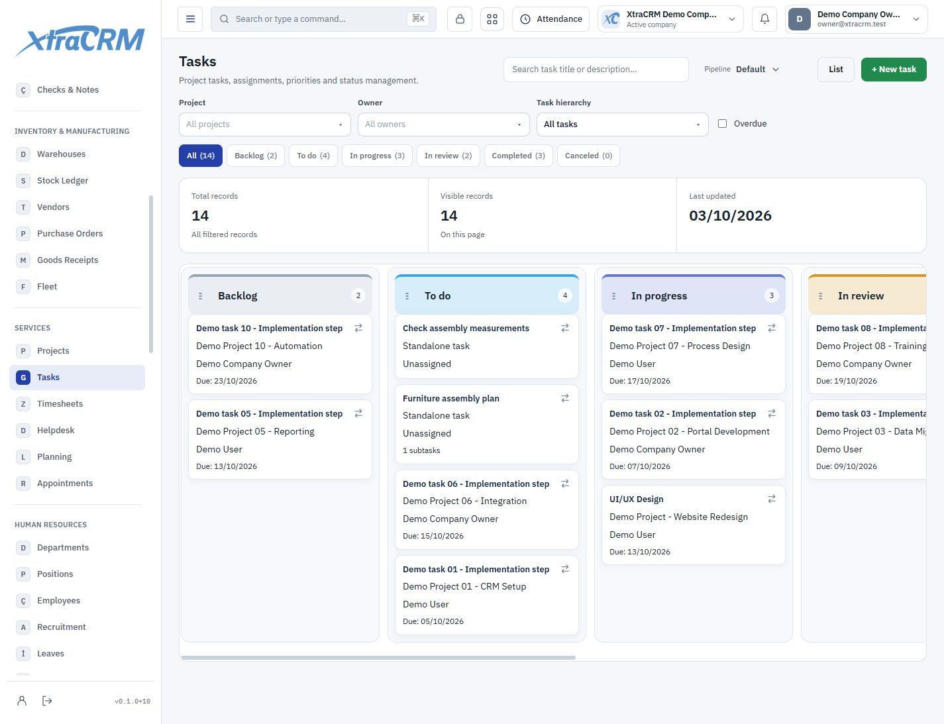Focus the search task title field

point(596,70)
